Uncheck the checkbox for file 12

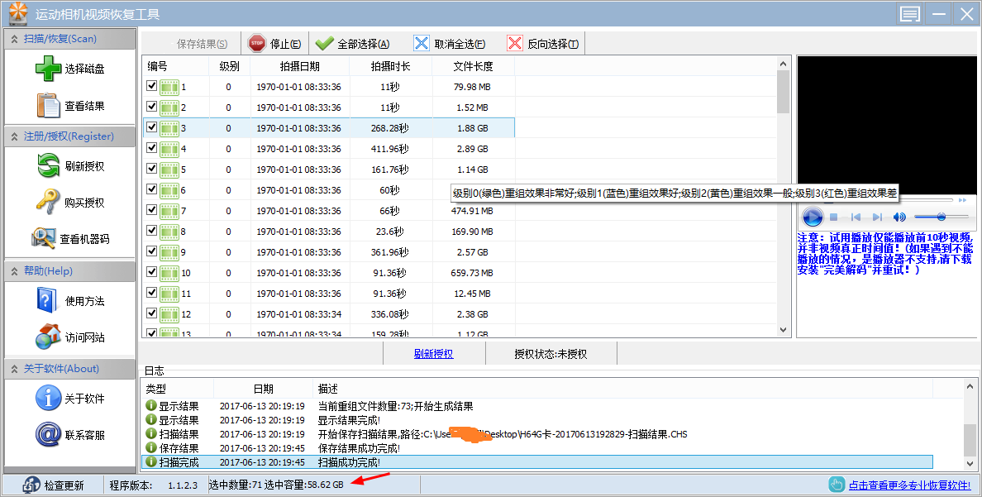pyautogui.click(x=151, y=313)
